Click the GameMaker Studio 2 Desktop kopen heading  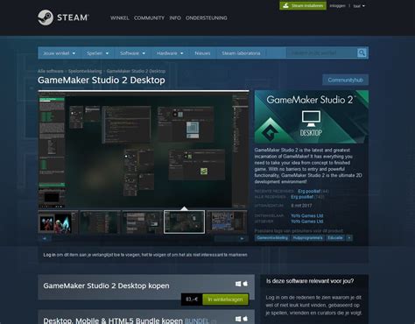click(106, 285)
